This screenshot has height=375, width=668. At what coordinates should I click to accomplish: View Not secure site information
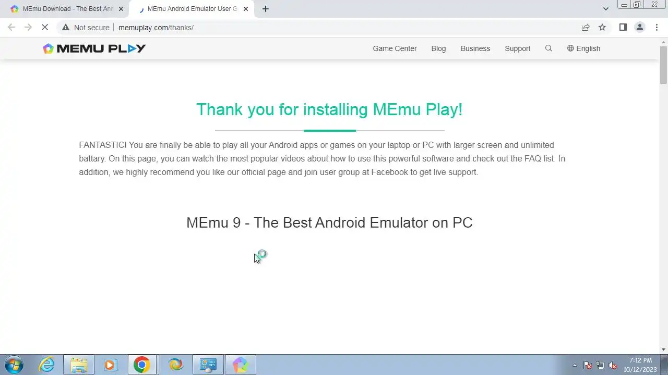(x=86, y=28)
